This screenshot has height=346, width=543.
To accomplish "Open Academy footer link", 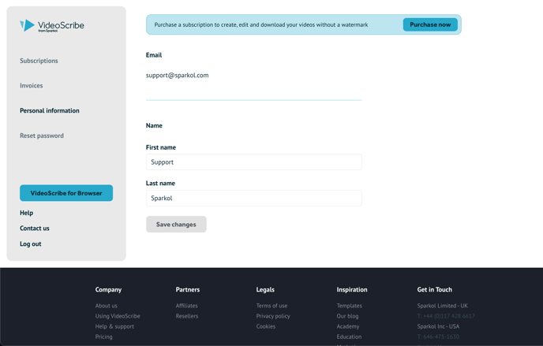I will click(x=348, y=326).
